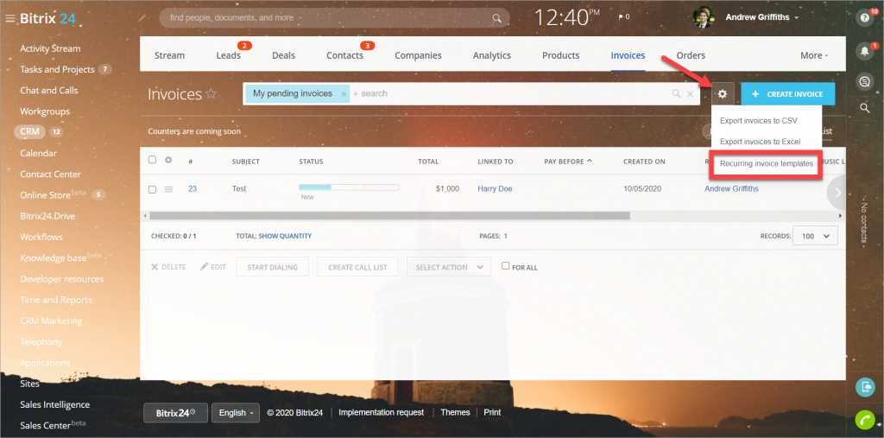Sort by the Pay Before column header
Viewport: 884px width, 438px height.
point(568,162)
